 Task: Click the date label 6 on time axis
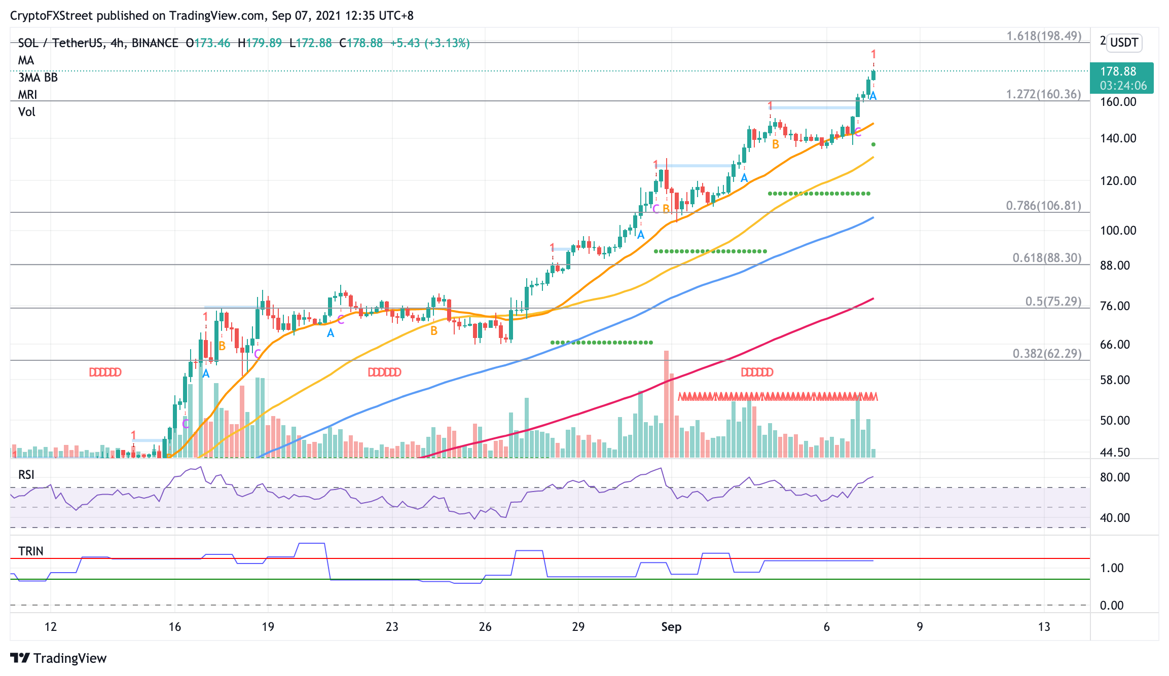(x=827, y=627)
